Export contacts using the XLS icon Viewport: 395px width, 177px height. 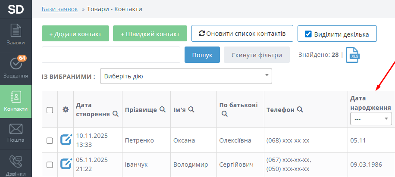coord(352,56)
